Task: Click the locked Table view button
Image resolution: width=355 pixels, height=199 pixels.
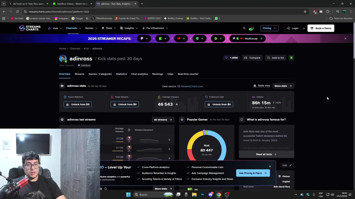Action: click(x=262, y=86)
